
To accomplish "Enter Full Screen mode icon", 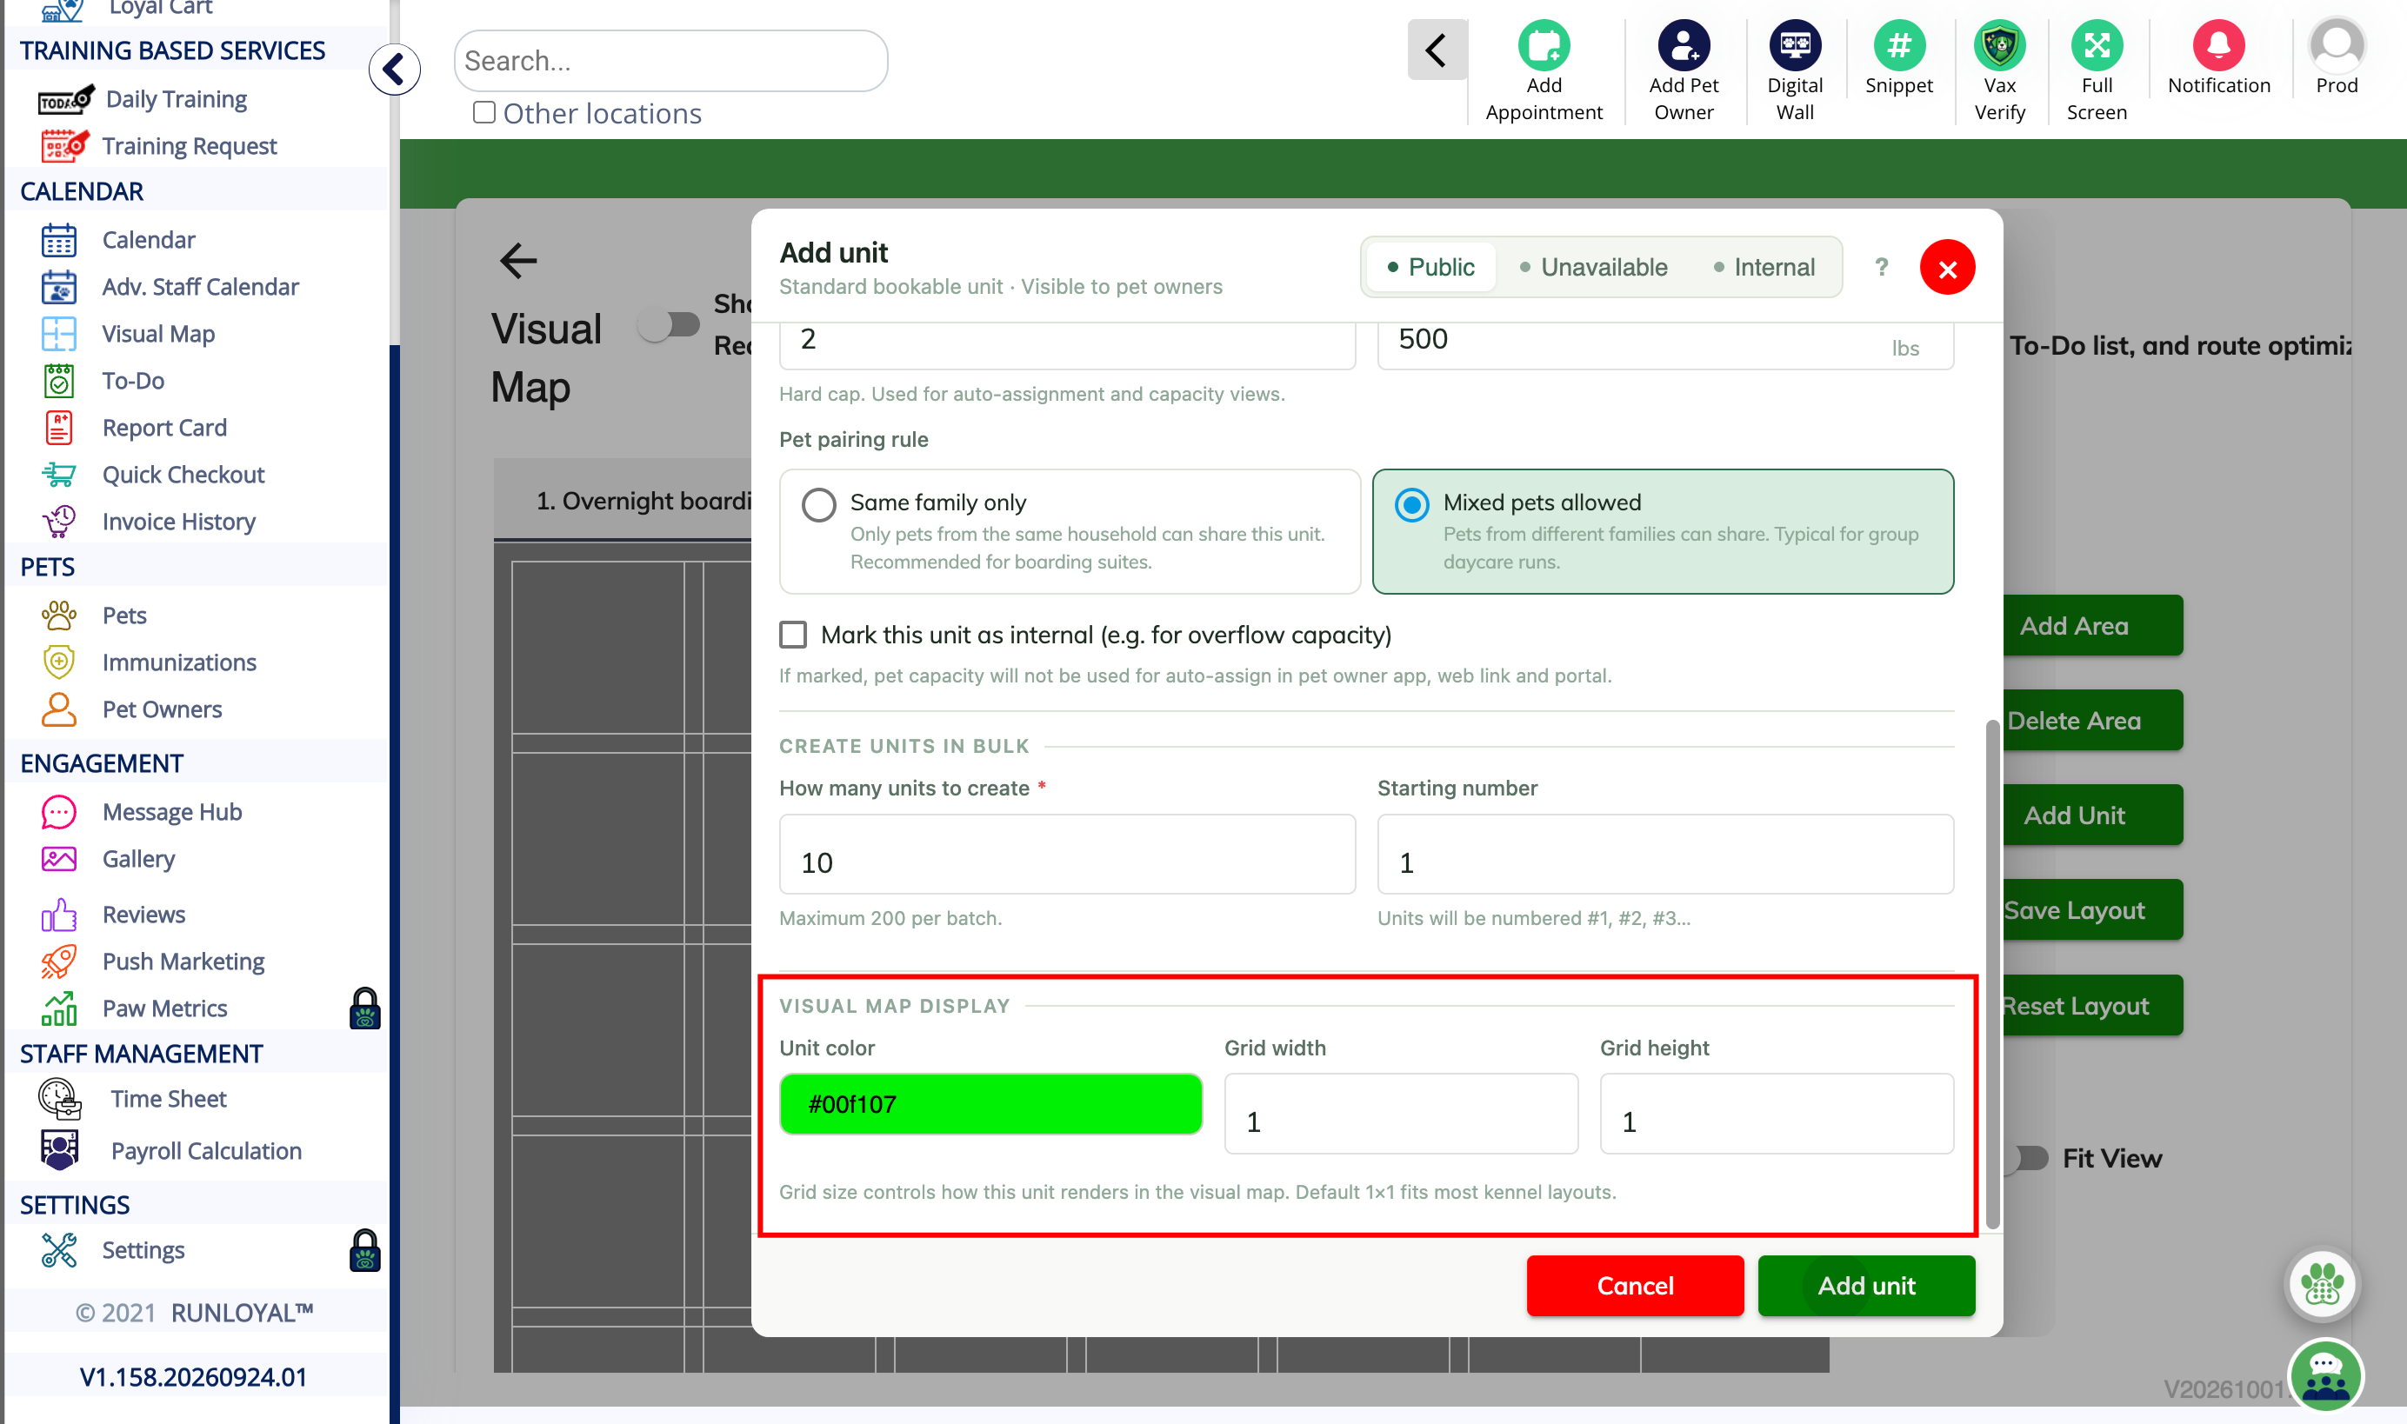I will [x=2096, y=46].
